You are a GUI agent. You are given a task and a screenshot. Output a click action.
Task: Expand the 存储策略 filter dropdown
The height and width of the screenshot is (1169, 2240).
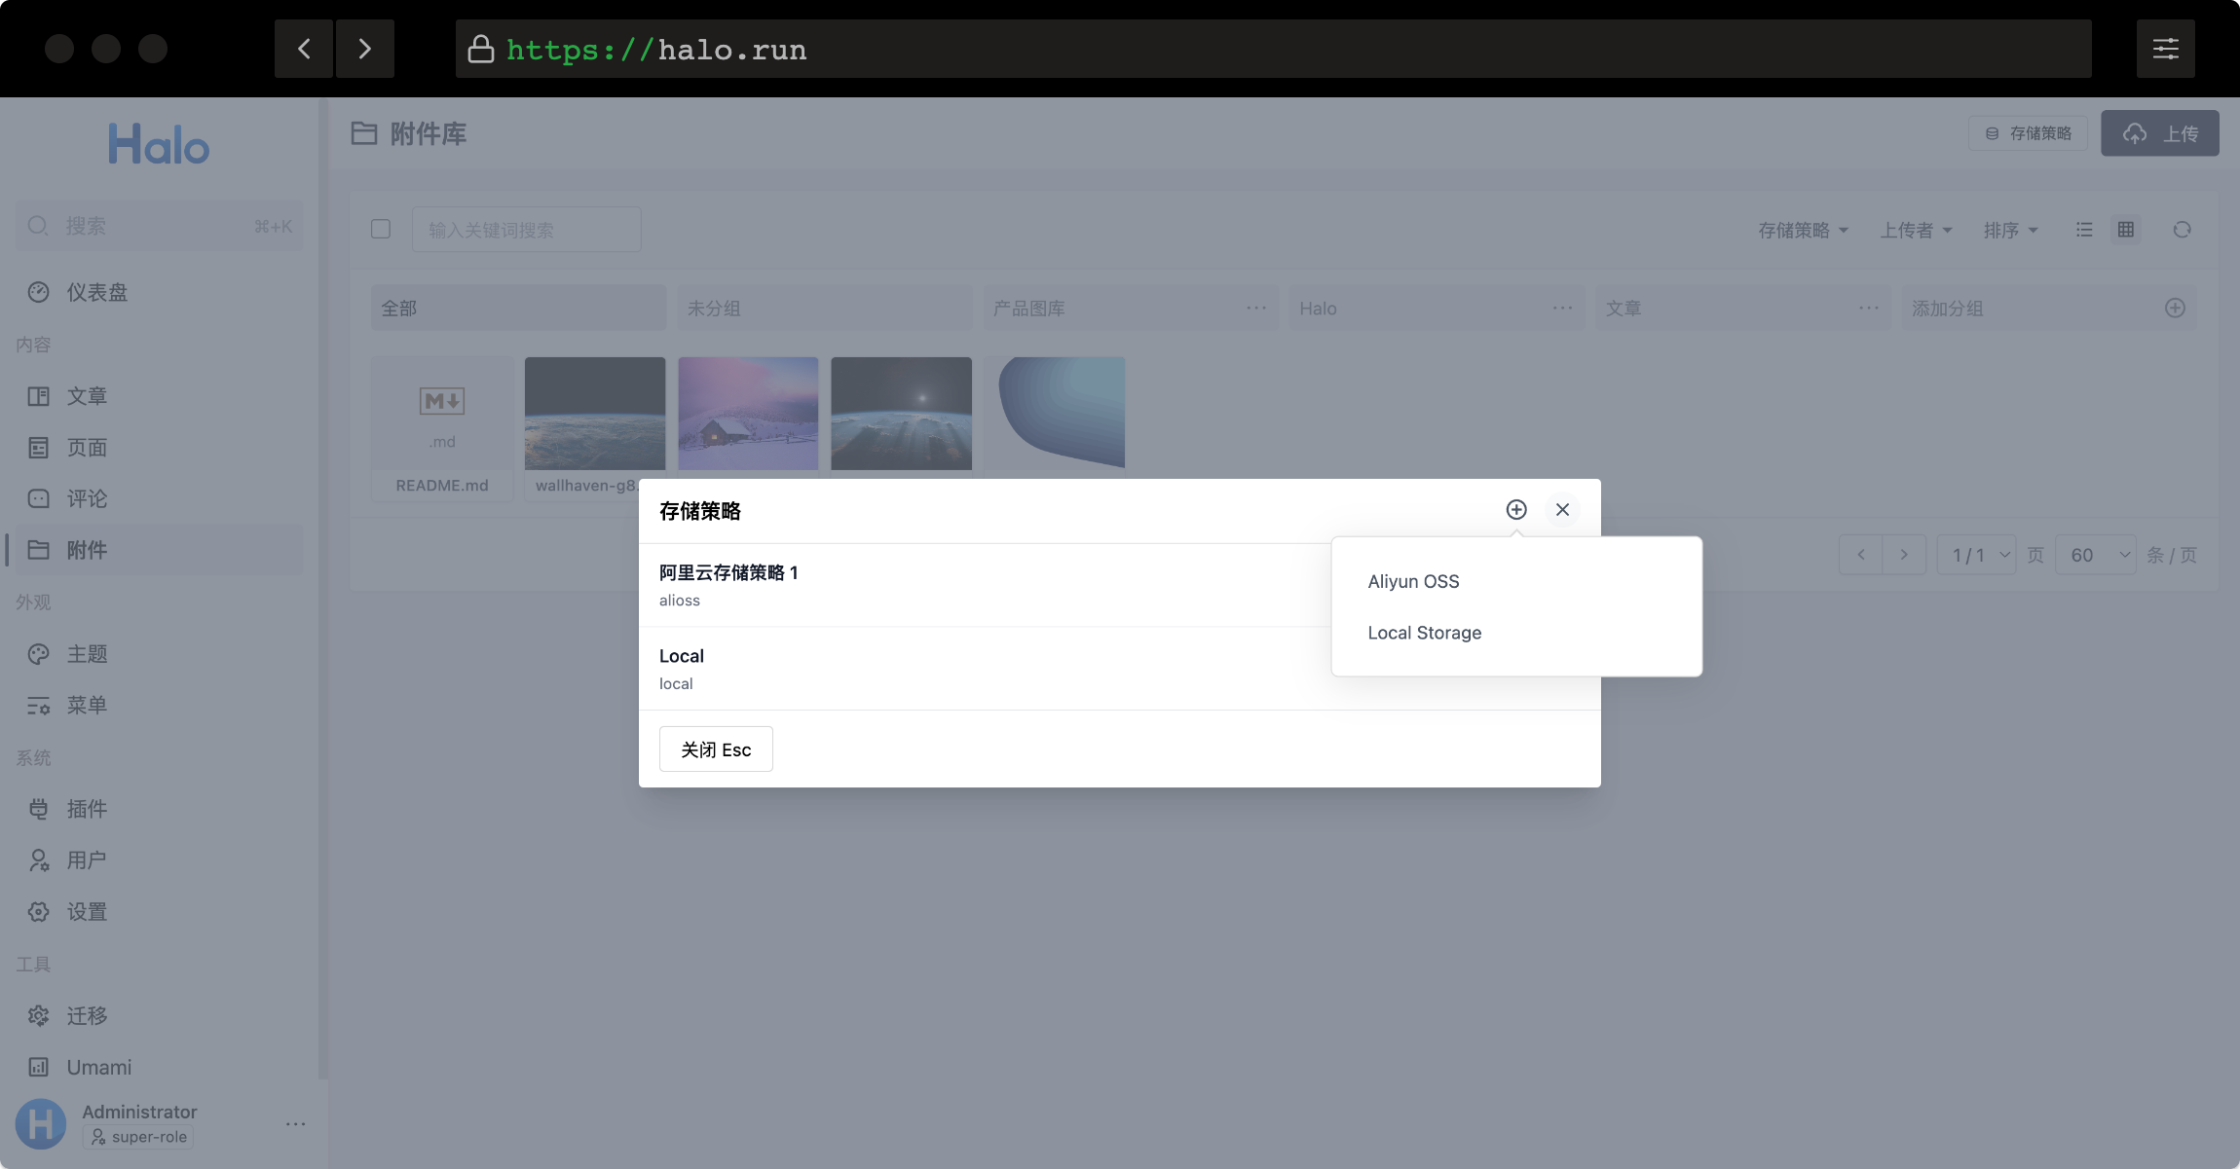pyautogui.click(x=1803, y=231)
